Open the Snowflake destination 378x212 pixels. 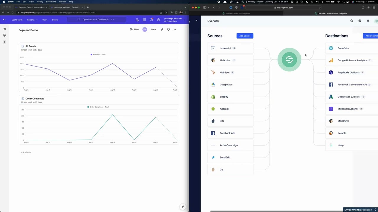(352, 48)
